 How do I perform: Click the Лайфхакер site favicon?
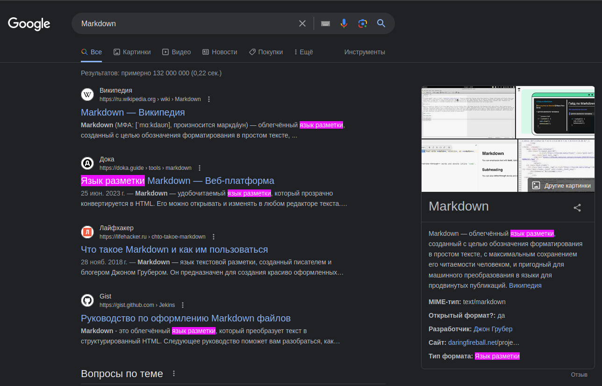[87, 232]
